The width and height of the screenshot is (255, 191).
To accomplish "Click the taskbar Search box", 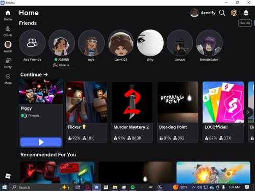I will pos(41,187).
